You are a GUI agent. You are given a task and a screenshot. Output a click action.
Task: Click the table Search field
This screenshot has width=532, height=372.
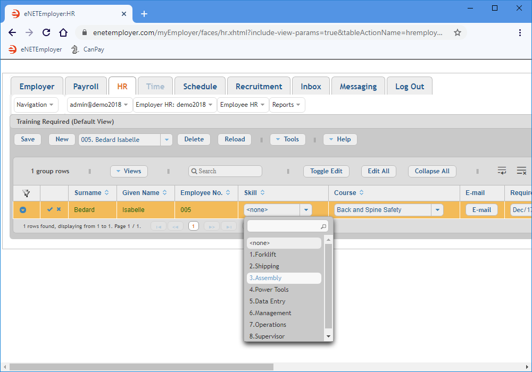click(x=225, y=171)
